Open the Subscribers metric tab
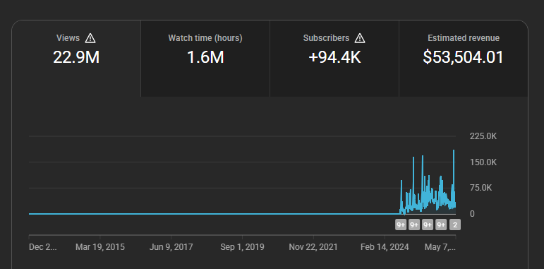Image resolution: width=544 pixels, height=269 pixels. 334,59
